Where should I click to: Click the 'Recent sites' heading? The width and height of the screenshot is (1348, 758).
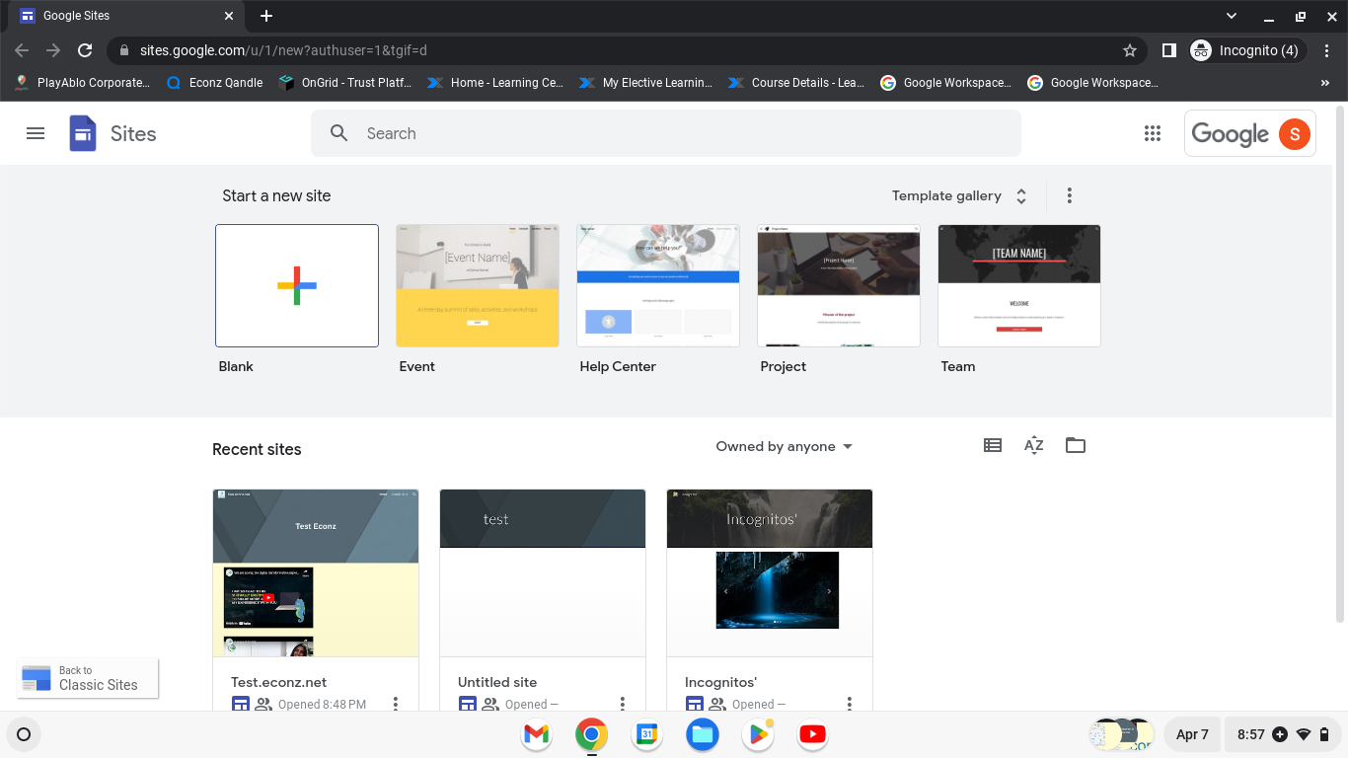pos(257,449)
